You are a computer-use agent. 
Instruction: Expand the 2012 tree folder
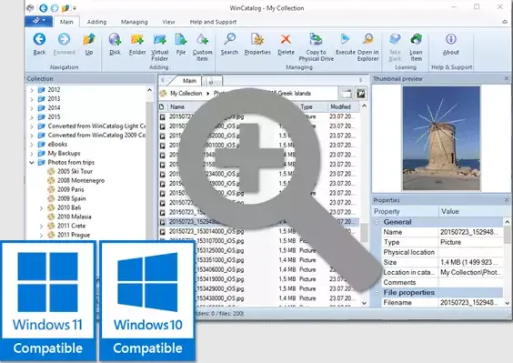tap(32, 90)
